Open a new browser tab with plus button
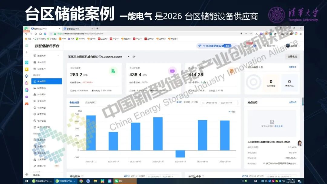327x184 pixels. pos(97,28)
